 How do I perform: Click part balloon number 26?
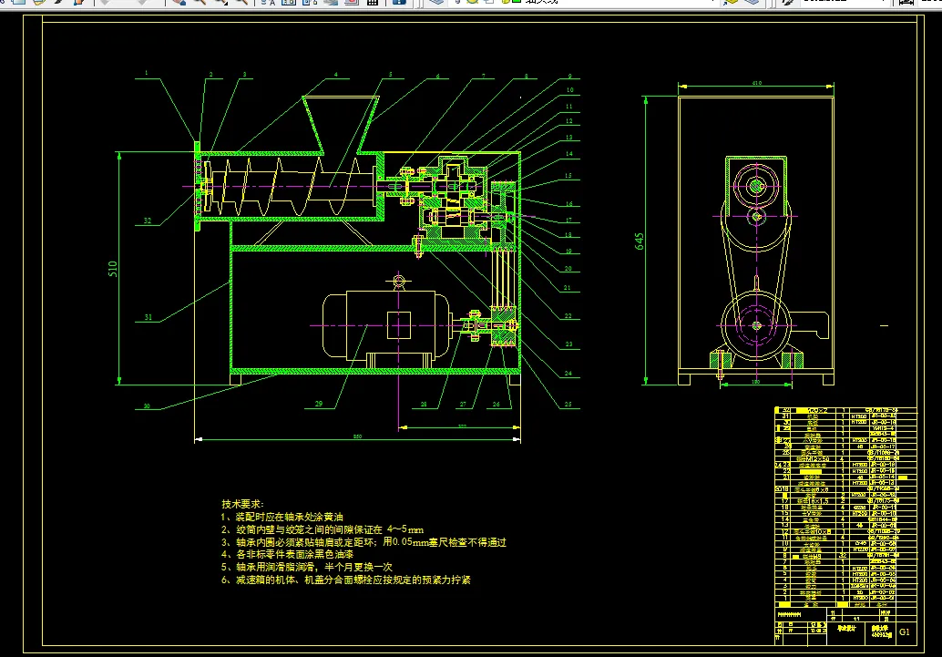(x=497, y=405)
